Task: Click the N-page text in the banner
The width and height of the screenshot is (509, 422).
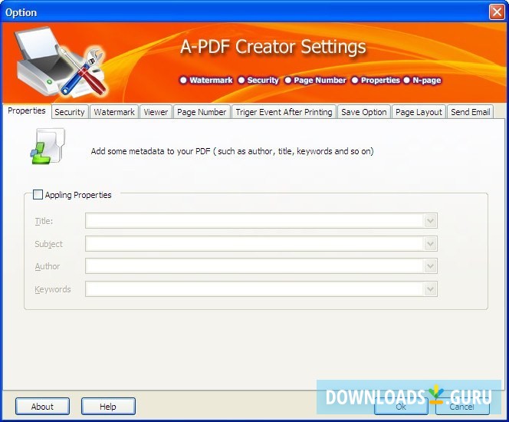Action: point(426,80)
